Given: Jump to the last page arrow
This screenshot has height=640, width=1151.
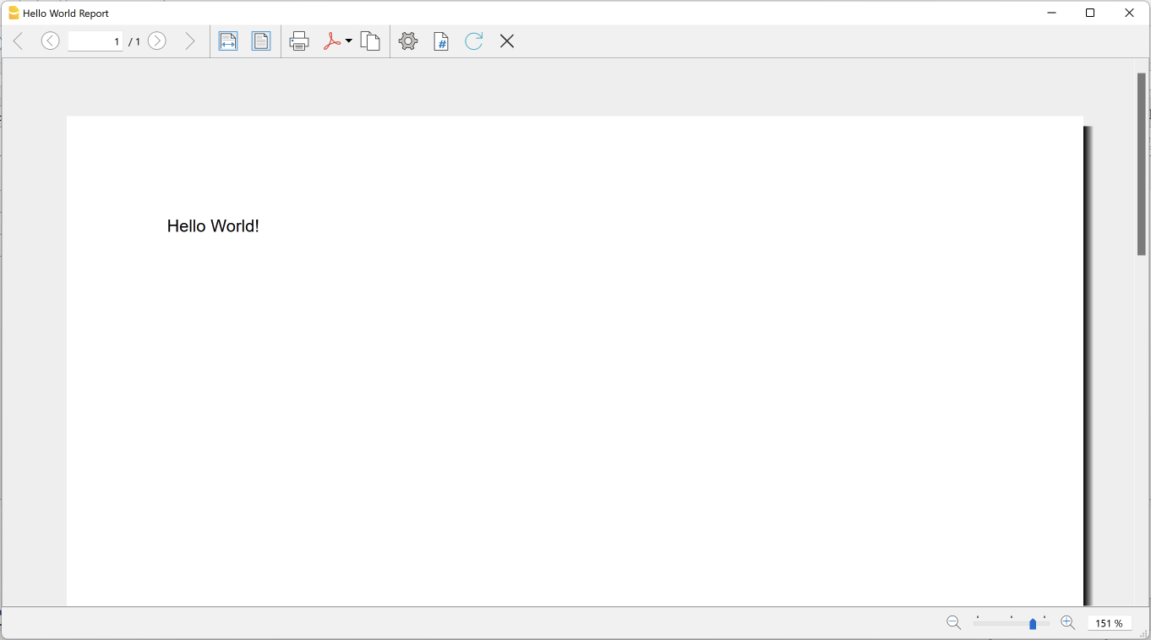Looking at the screenshot, I should coord(190,41).
